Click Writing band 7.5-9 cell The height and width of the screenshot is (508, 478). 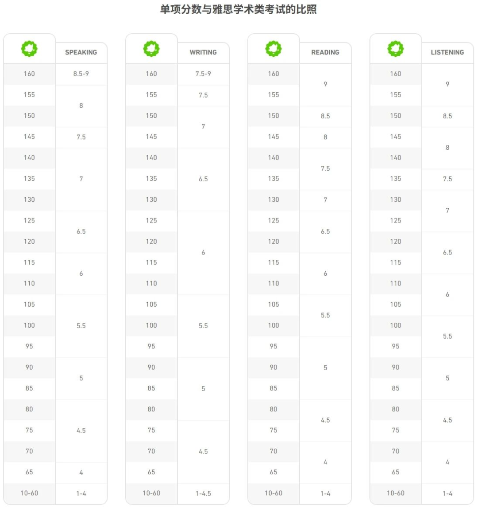[x=204, y=74]
